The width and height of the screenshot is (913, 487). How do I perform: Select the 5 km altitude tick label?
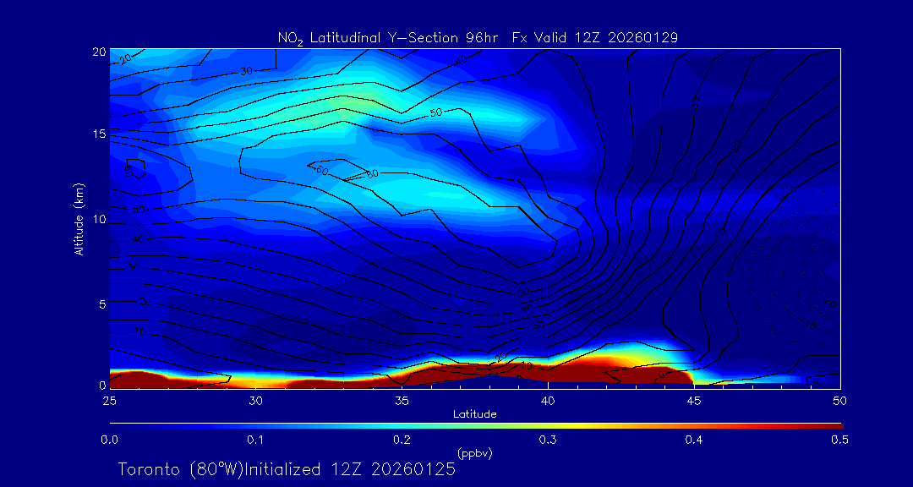(100, 303)
